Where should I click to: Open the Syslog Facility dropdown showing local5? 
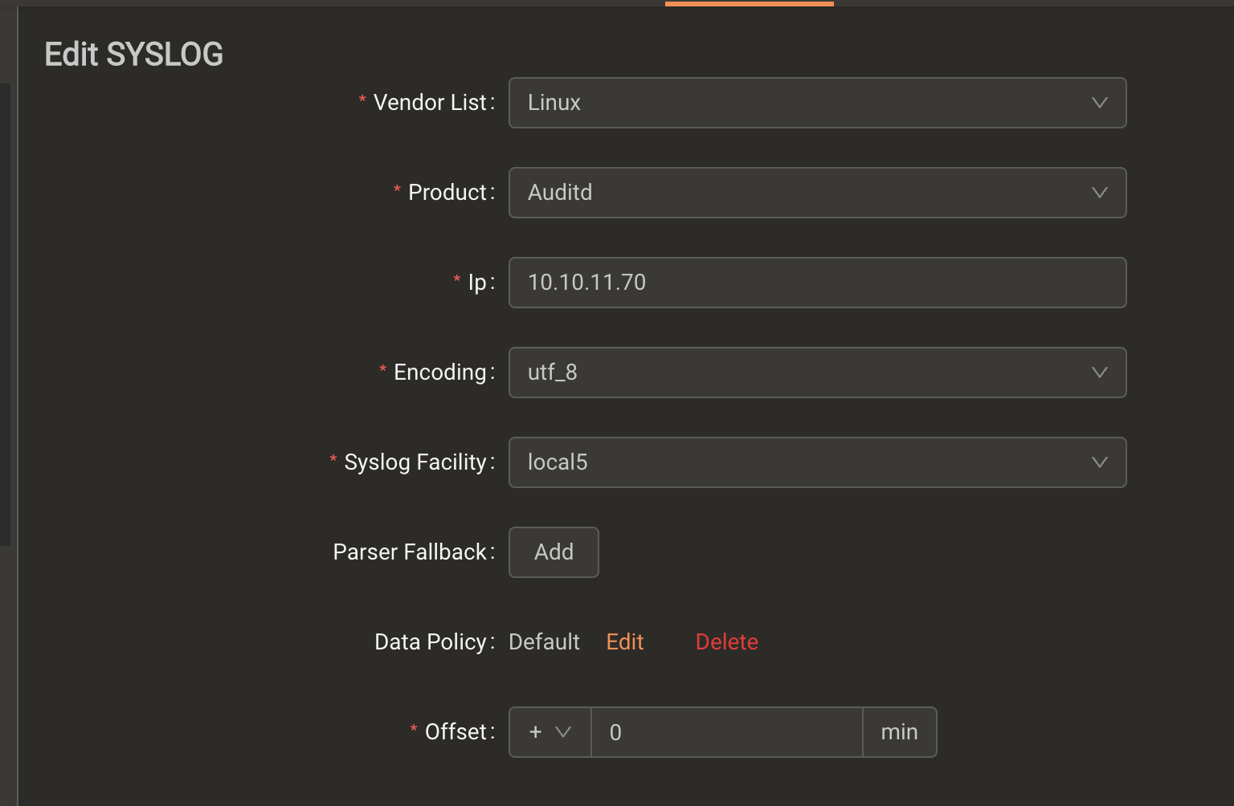pyautogui.click(x=817, y=462)
